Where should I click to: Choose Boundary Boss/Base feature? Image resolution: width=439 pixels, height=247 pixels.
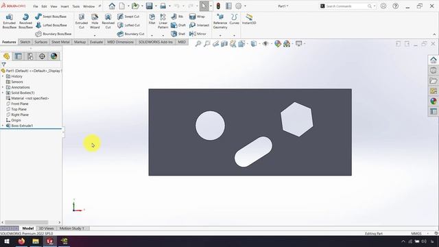pos(54,34)
